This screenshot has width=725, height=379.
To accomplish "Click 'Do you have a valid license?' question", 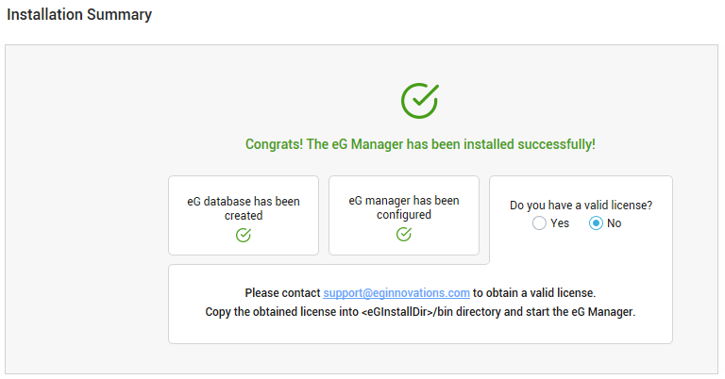I will 581,205.
